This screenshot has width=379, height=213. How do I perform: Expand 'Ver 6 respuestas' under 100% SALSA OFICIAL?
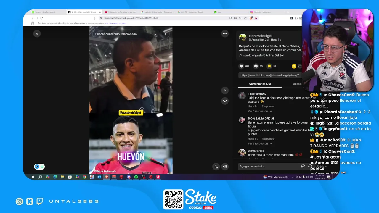pyautogui.click(x=260, y=143)
